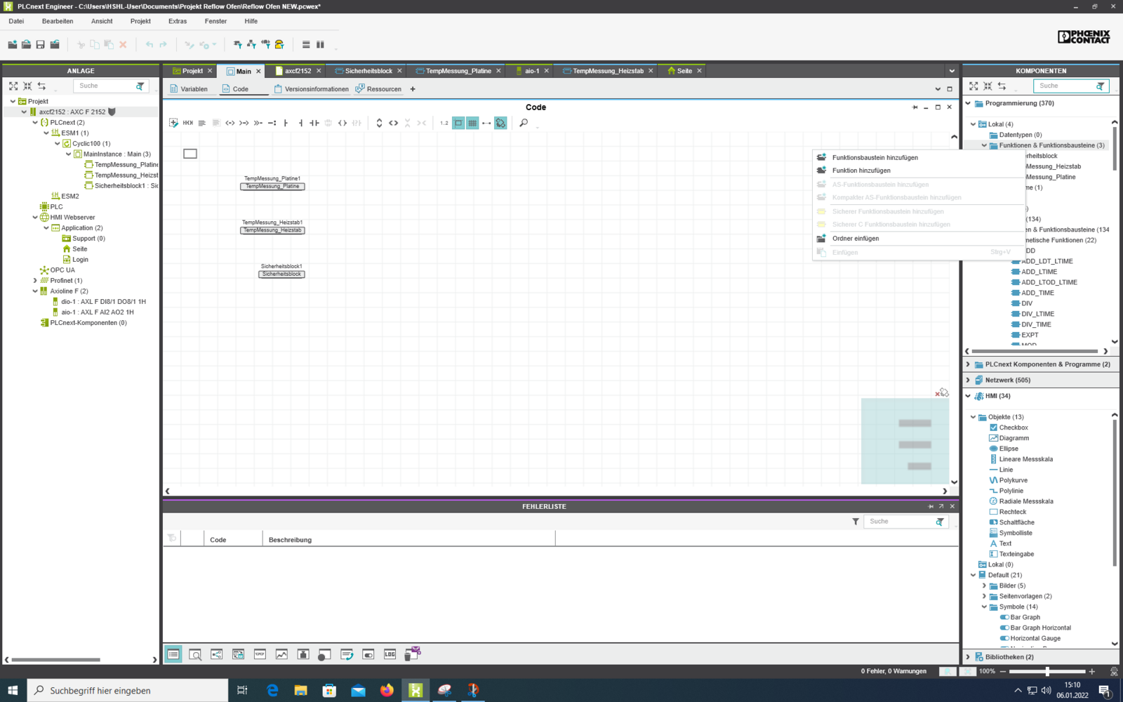The height and width of the screenshot is (702, 1123).
Task: Choose 'Ordner einfügen' in context menu
Action: coord(855,239)
